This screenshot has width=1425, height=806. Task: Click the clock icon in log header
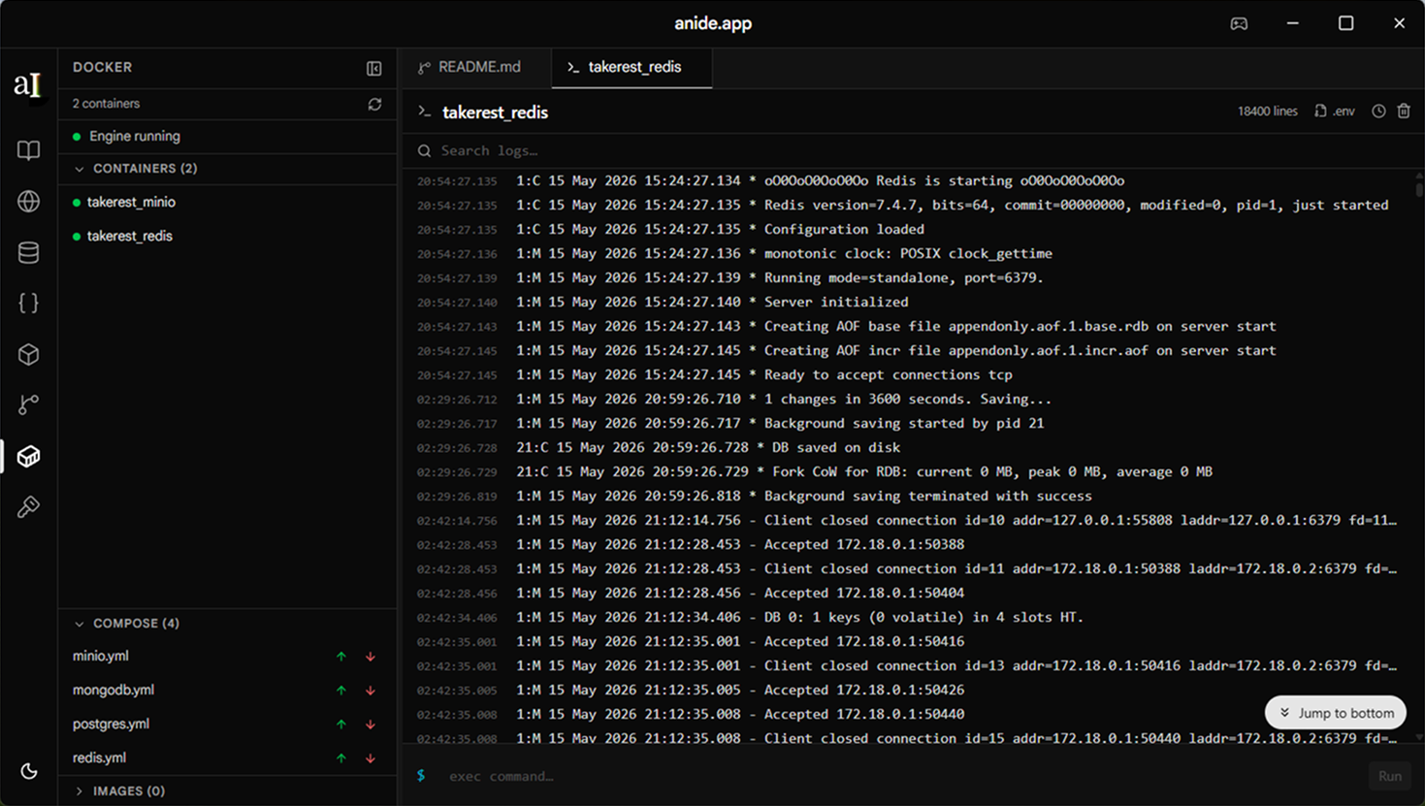[x=1378, y=112]
